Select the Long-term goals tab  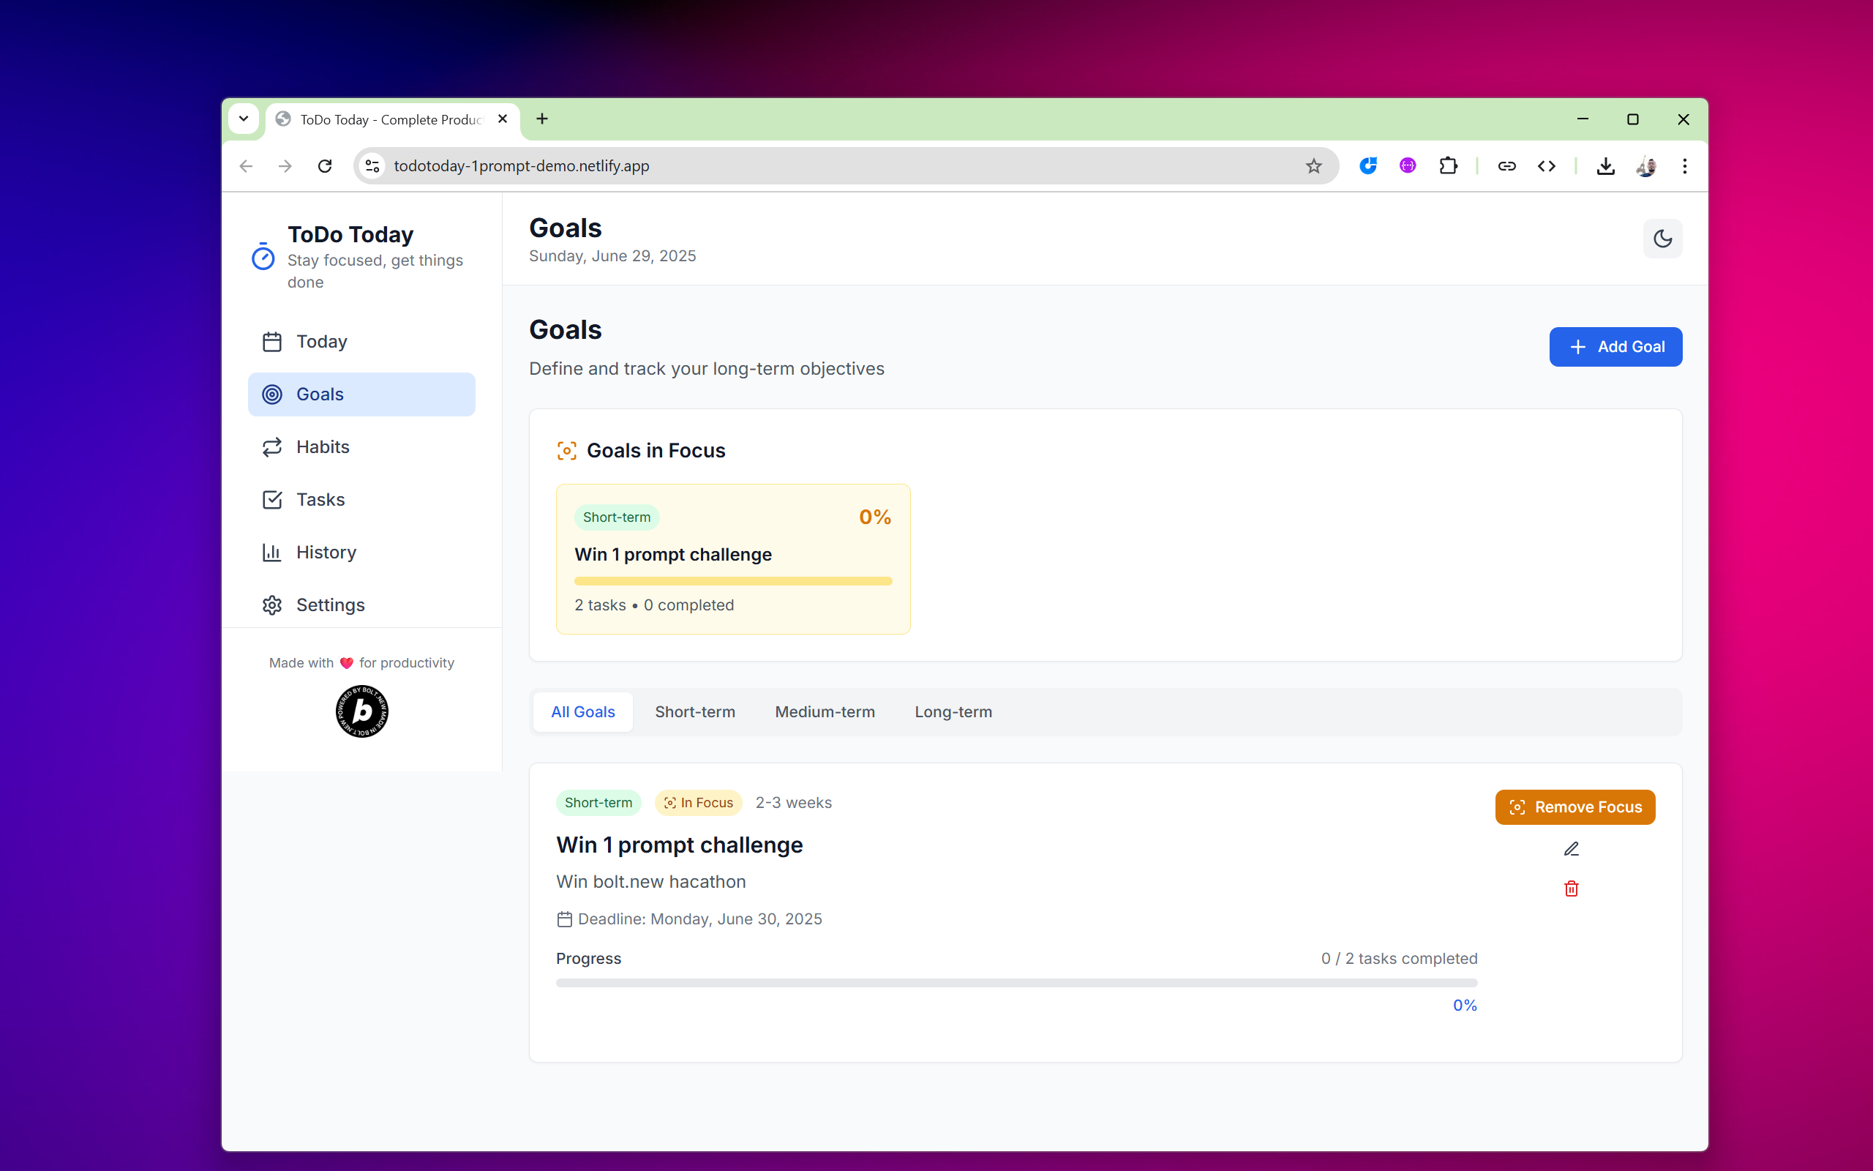pyautogui.click(x=953, y=711)
